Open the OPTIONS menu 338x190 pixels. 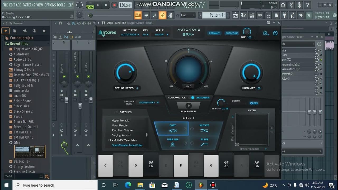coord(50,5)
